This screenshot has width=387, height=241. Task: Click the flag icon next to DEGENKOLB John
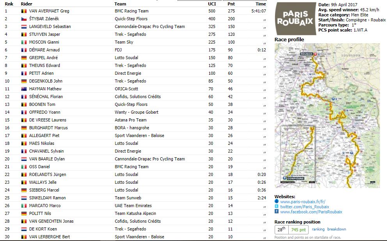[24, 81]
